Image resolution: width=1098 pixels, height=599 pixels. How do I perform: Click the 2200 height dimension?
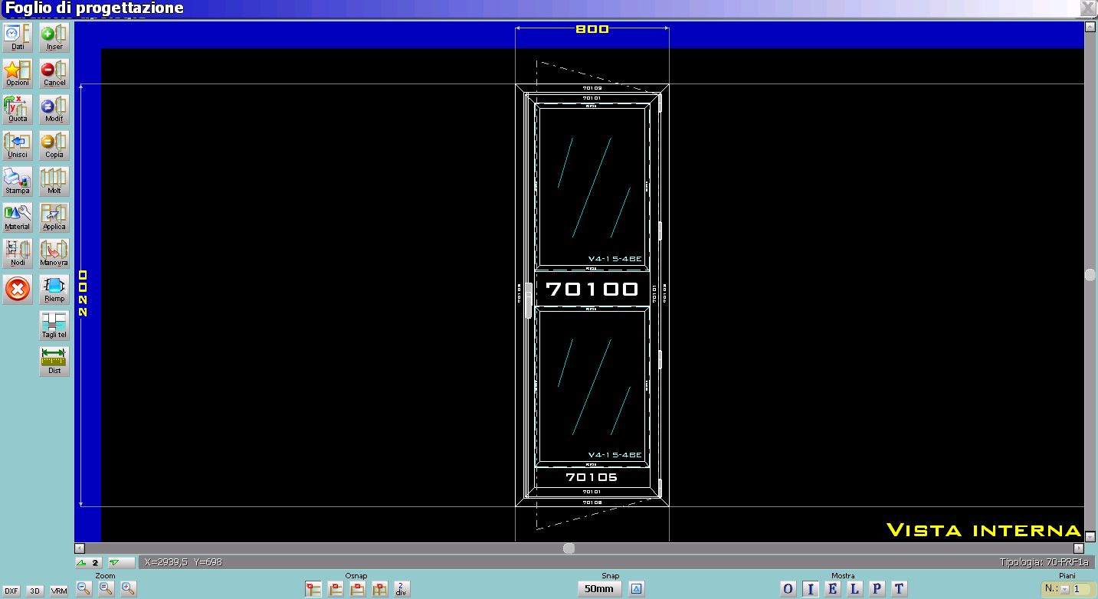tap(84, 293)
